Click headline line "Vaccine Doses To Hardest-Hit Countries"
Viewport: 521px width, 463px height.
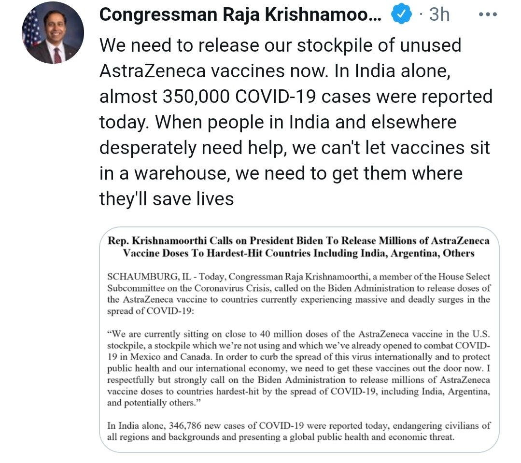point(298,253)
